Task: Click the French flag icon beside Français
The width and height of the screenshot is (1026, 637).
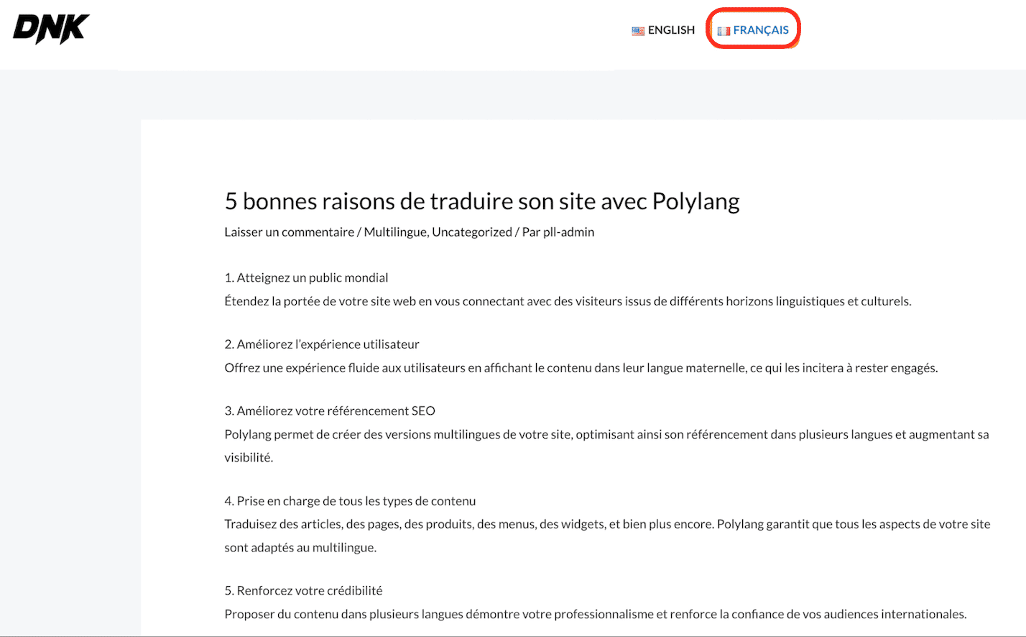Action: click(724, 31)
